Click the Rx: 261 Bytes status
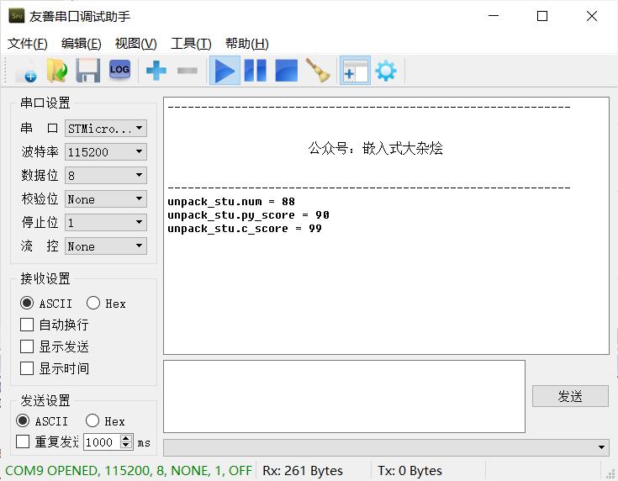The width and height of the screenshot is (618, 481). pyautogui.click(x=303, y=471)
